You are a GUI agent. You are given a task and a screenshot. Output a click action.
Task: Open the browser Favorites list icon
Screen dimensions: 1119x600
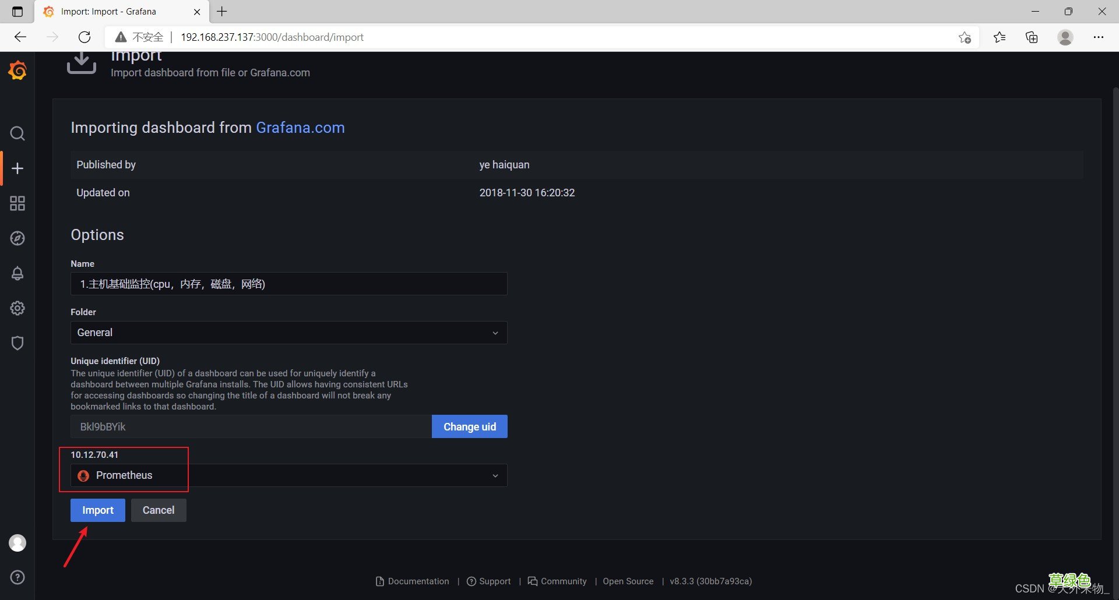[x=1000, y=37]
